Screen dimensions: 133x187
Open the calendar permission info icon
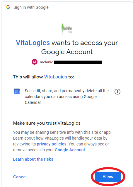[117, 92]
